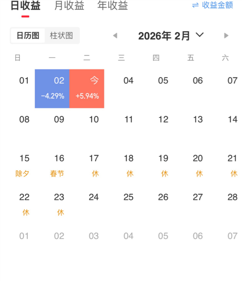Switch to 日历图 calendar view

[28, 36]
